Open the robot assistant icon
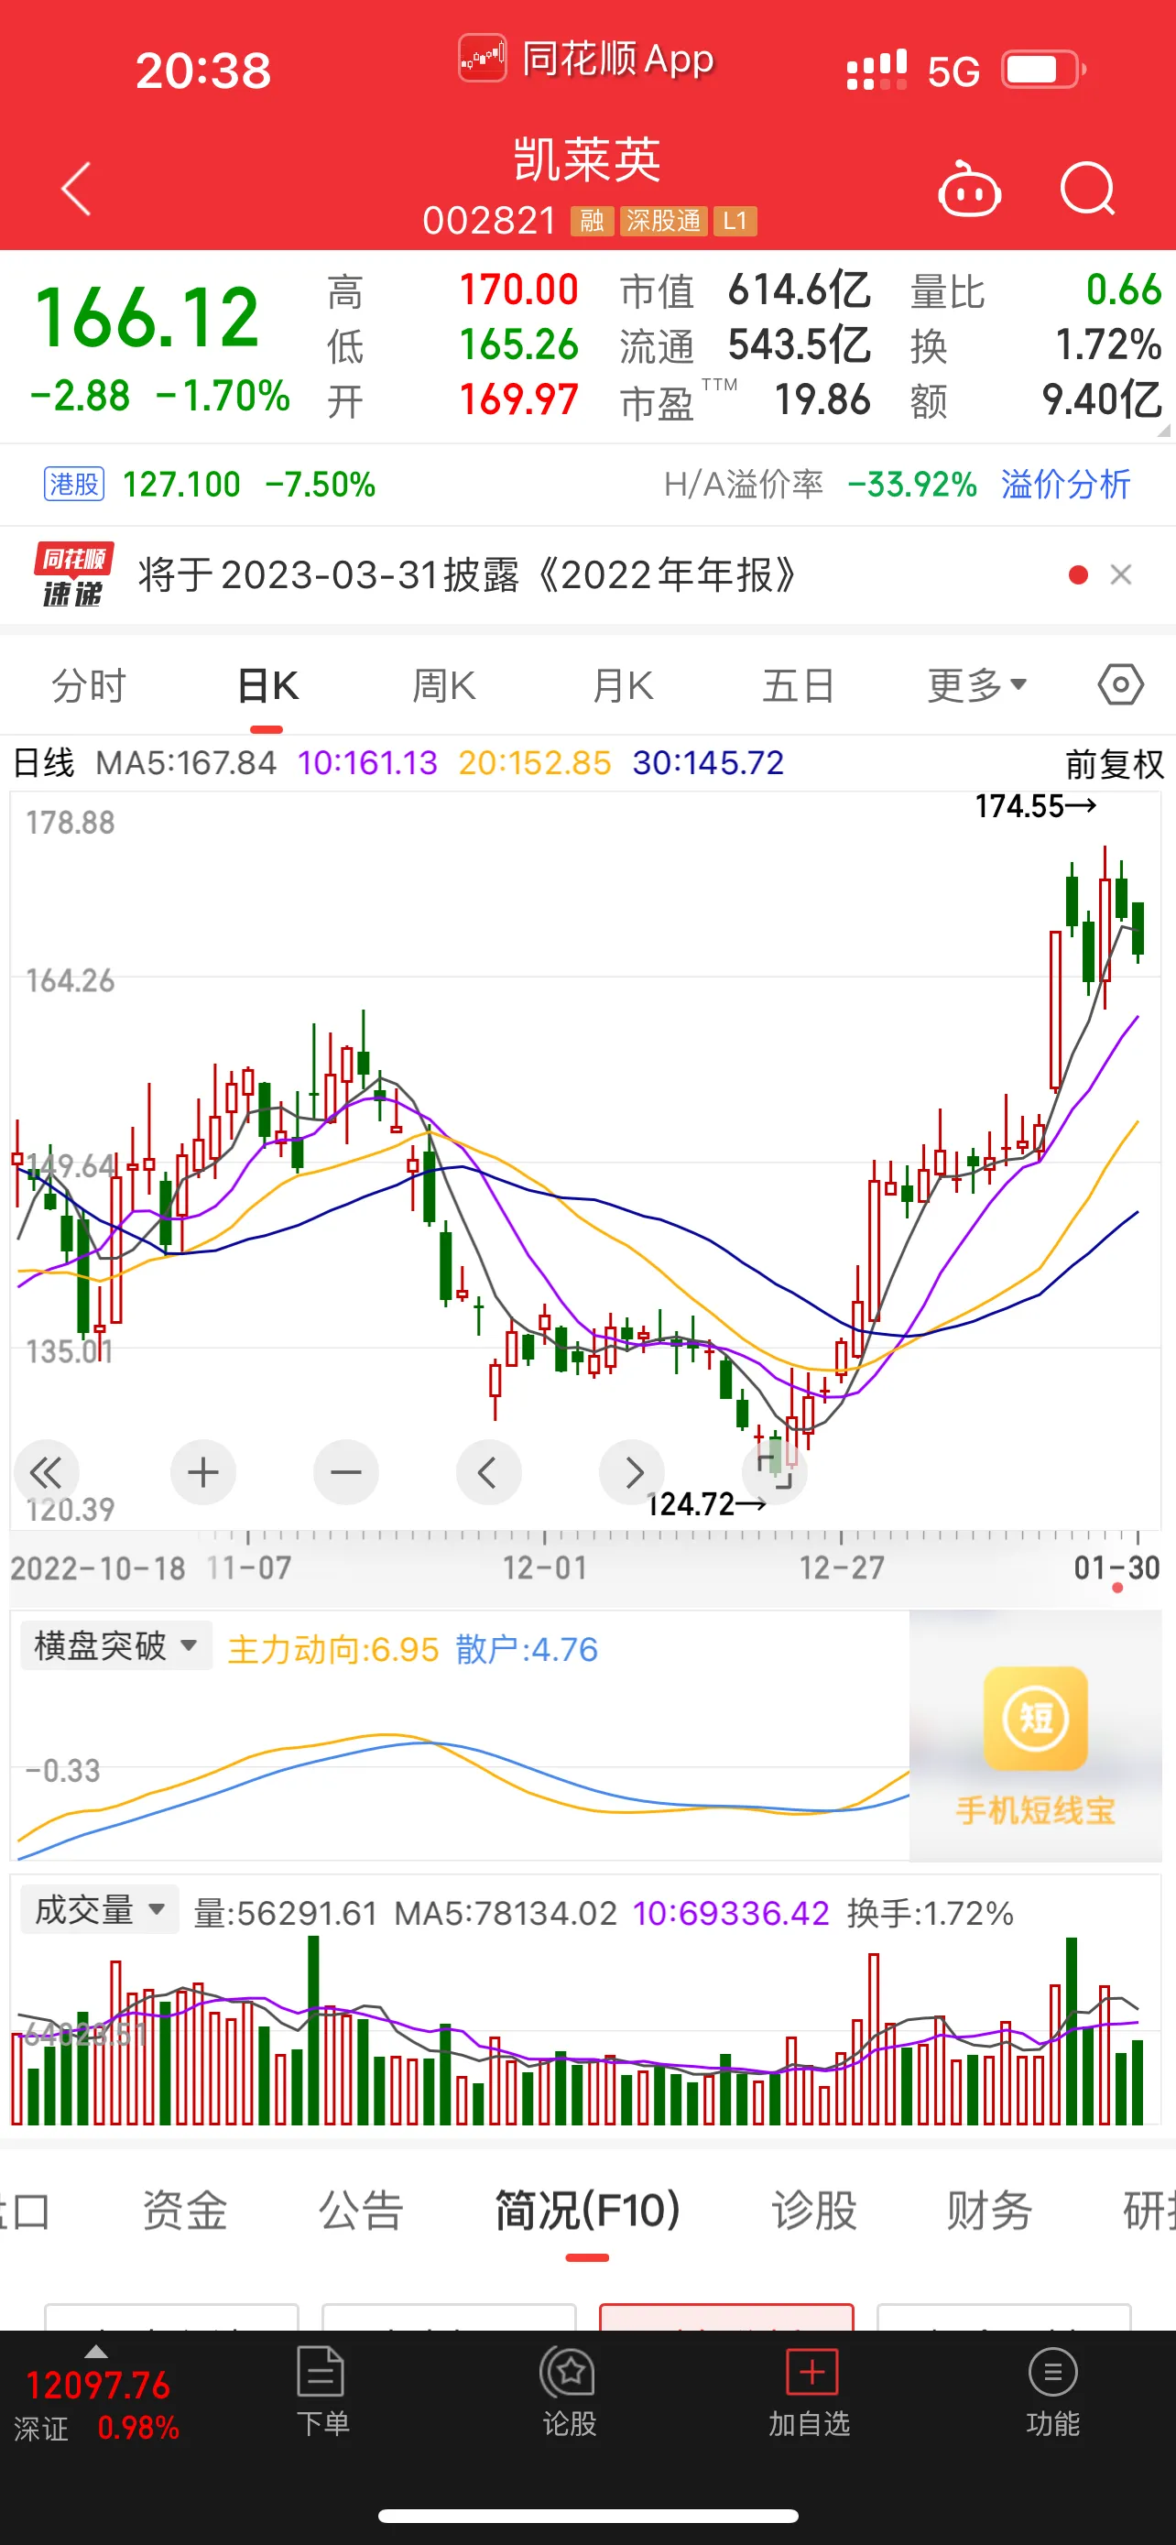The height and width of the screenshot is (2545, 1176). 969,189
